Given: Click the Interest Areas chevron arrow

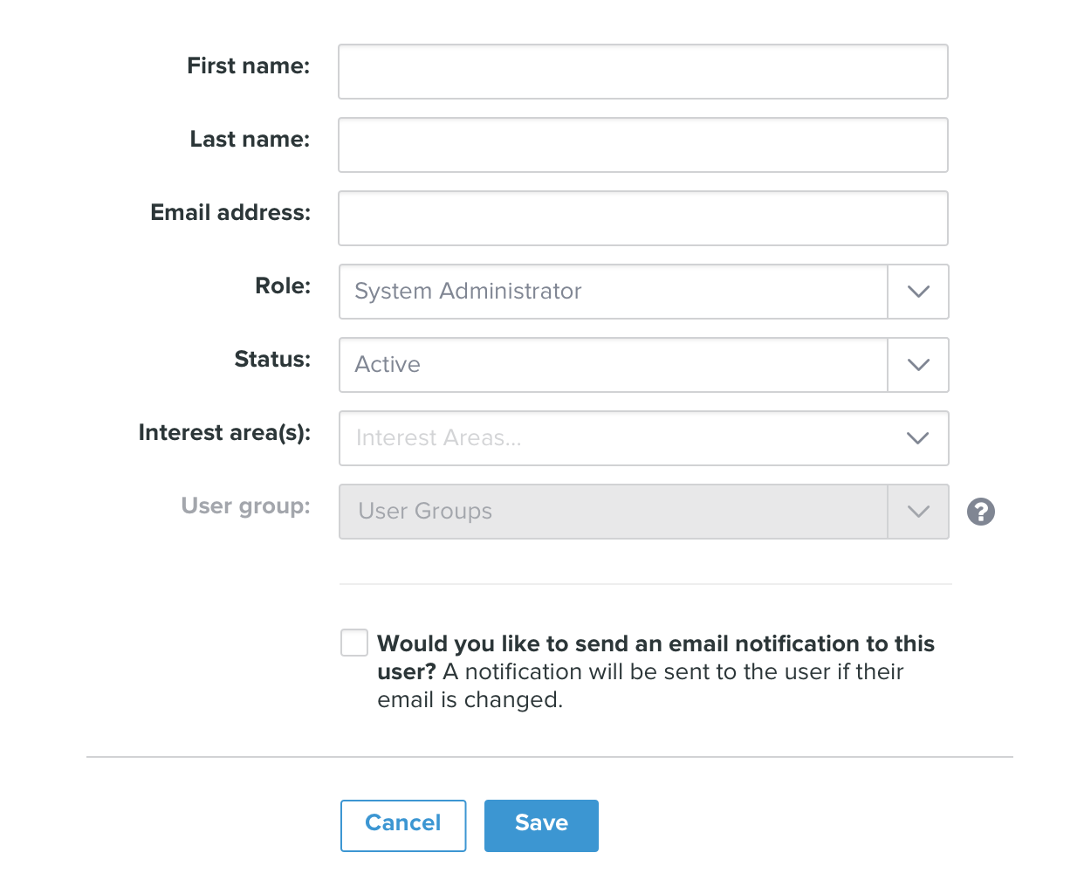Looking at the screenshot, I should (918, 438).
